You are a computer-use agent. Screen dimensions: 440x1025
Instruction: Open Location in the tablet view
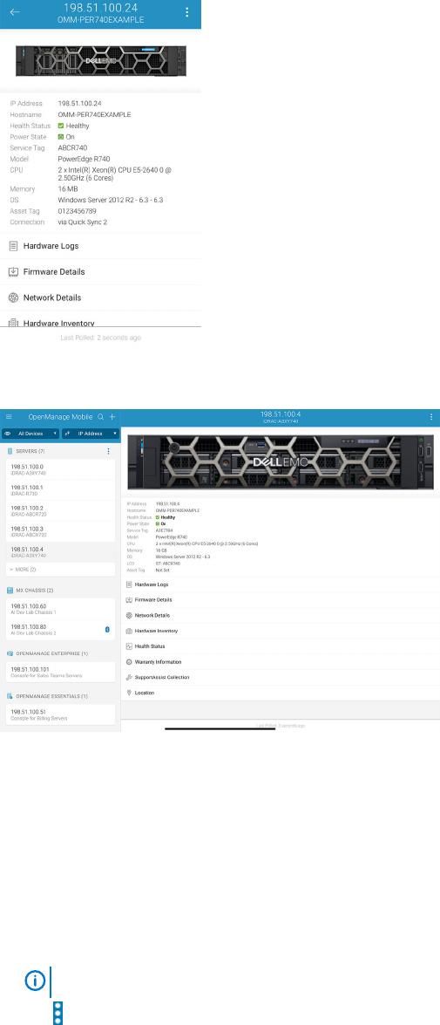pyautogui.click(x=281, y=693)
